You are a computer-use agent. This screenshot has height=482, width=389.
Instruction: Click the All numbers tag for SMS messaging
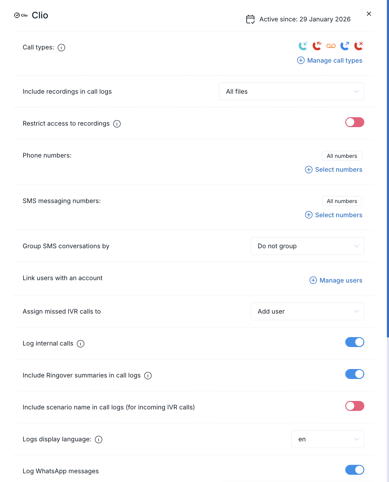tap(342, 201)
